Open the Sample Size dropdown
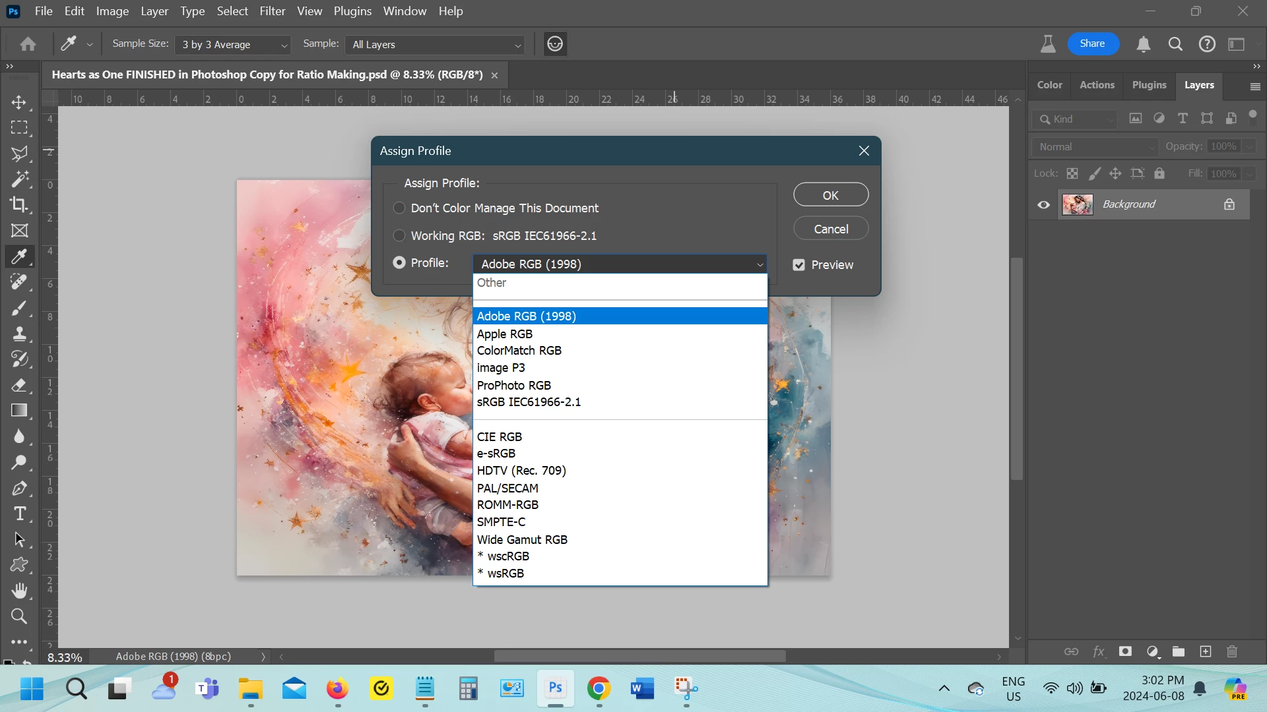The height and width of the screenshot is (712, 1267). tap(234, 44)
